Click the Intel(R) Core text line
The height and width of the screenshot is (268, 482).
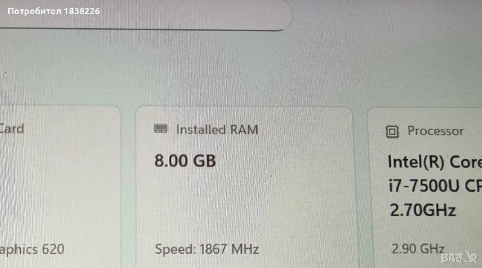(x=435, y=162)
